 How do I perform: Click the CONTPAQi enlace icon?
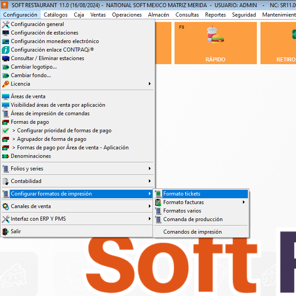tap(6, 50)
